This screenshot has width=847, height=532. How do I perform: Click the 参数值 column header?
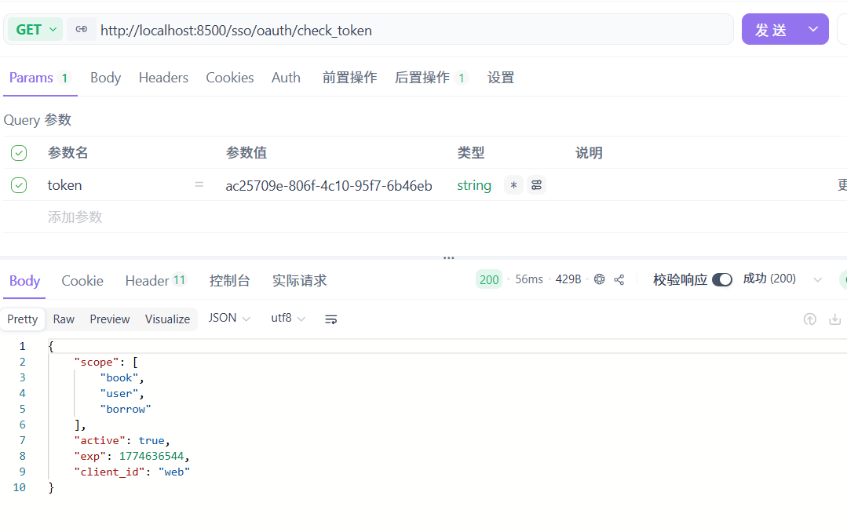click(246, 153)
